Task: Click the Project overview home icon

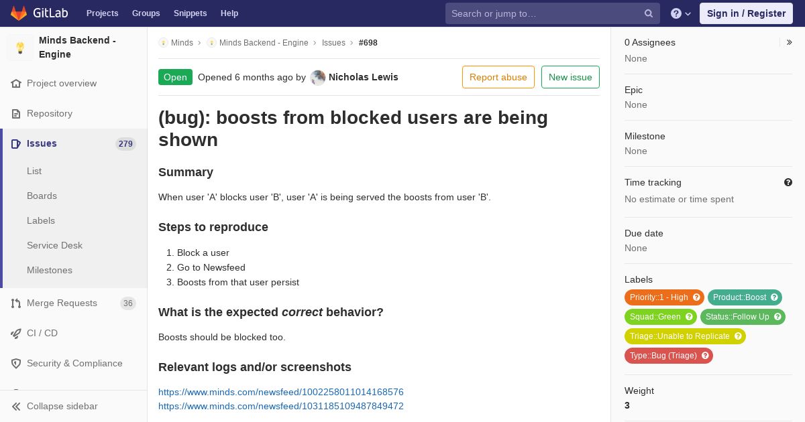Action: [16, 84]
